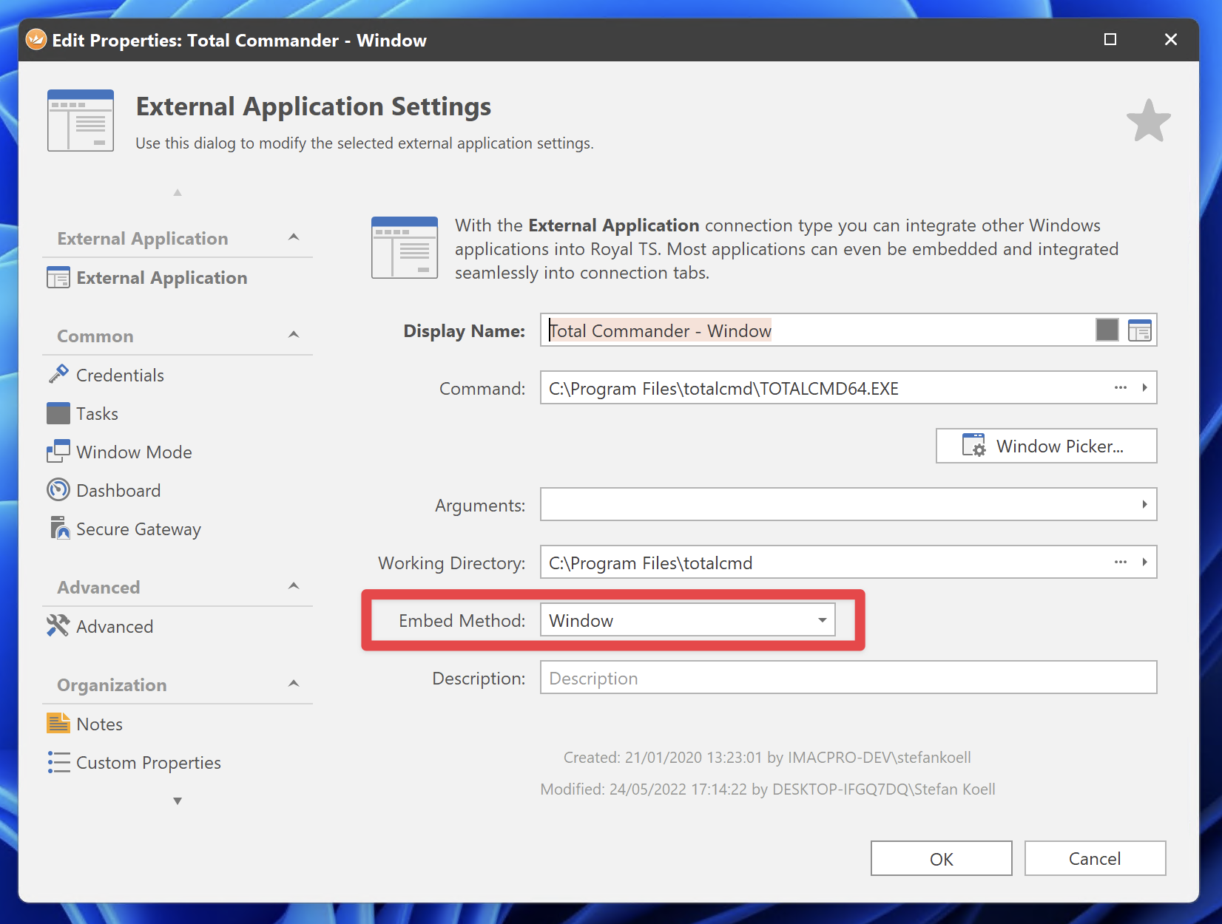Viewport: 1222px width, 924px height.
Task: Collapse the Organization section header
Action: point(294,684)
